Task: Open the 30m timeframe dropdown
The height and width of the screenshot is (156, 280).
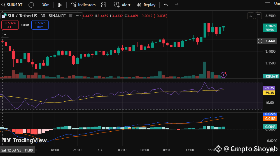Action: tap(46, 5)
